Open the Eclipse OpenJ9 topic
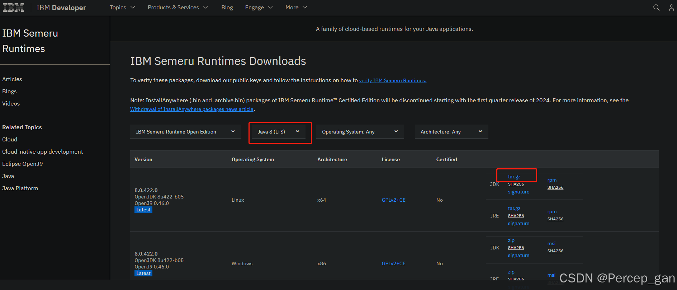 (x=23, y=164)
